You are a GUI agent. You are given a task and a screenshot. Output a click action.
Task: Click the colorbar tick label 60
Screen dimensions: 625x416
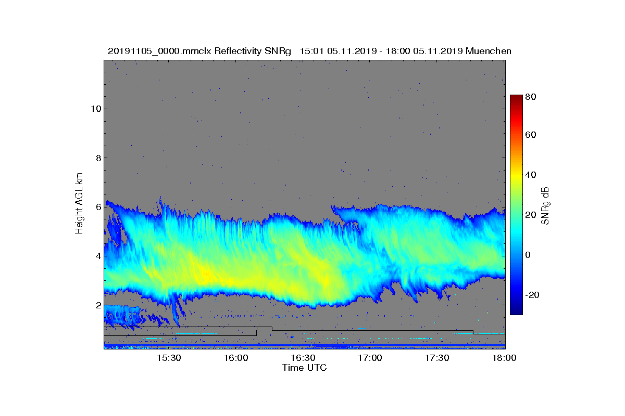point(531,135)
